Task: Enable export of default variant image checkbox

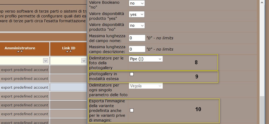Action: pos(132,110)
